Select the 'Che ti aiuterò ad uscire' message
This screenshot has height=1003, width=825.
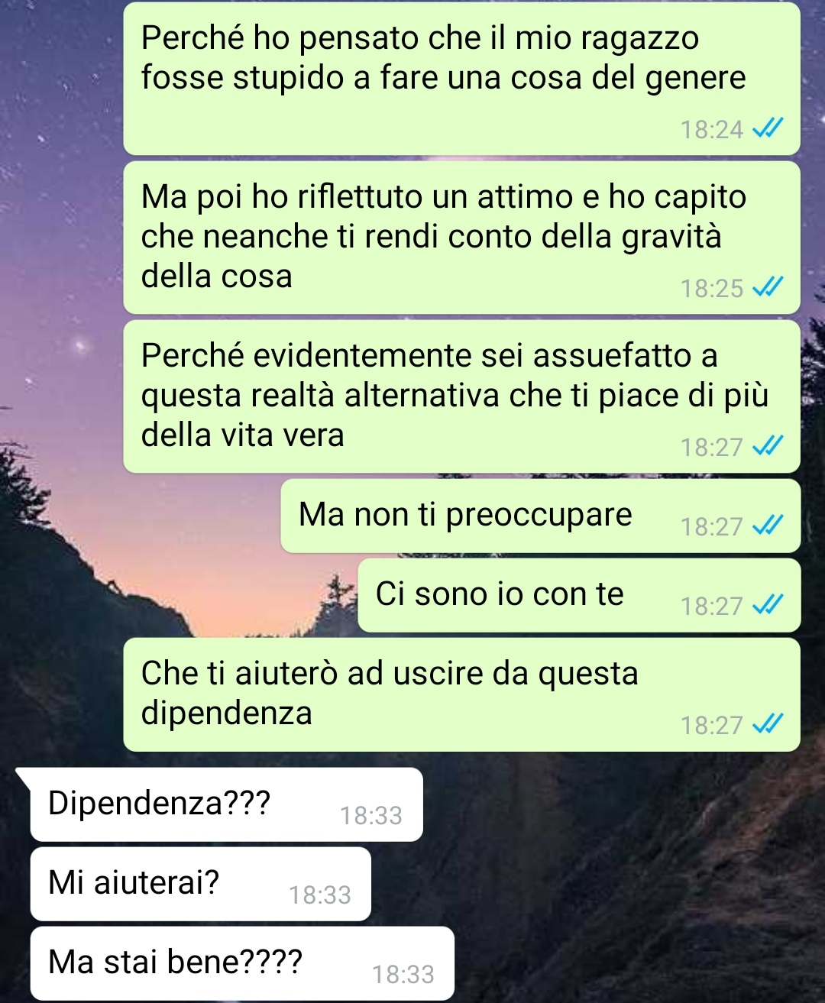[x=461, y=694]
